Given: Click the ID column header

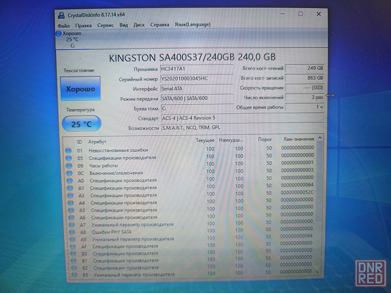Looking at the screenshot, I should tap(79, 142).
